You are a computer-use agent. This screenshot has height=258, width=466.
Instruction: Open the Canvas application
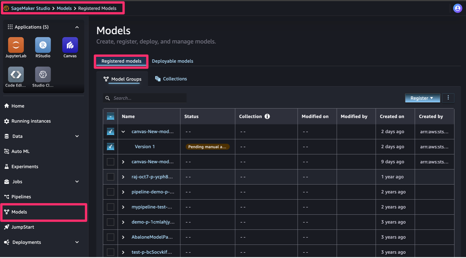tap(70, 48)
